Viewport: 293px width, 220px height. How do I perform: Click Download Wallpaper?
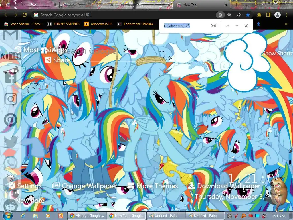click(x=224, y=186)
